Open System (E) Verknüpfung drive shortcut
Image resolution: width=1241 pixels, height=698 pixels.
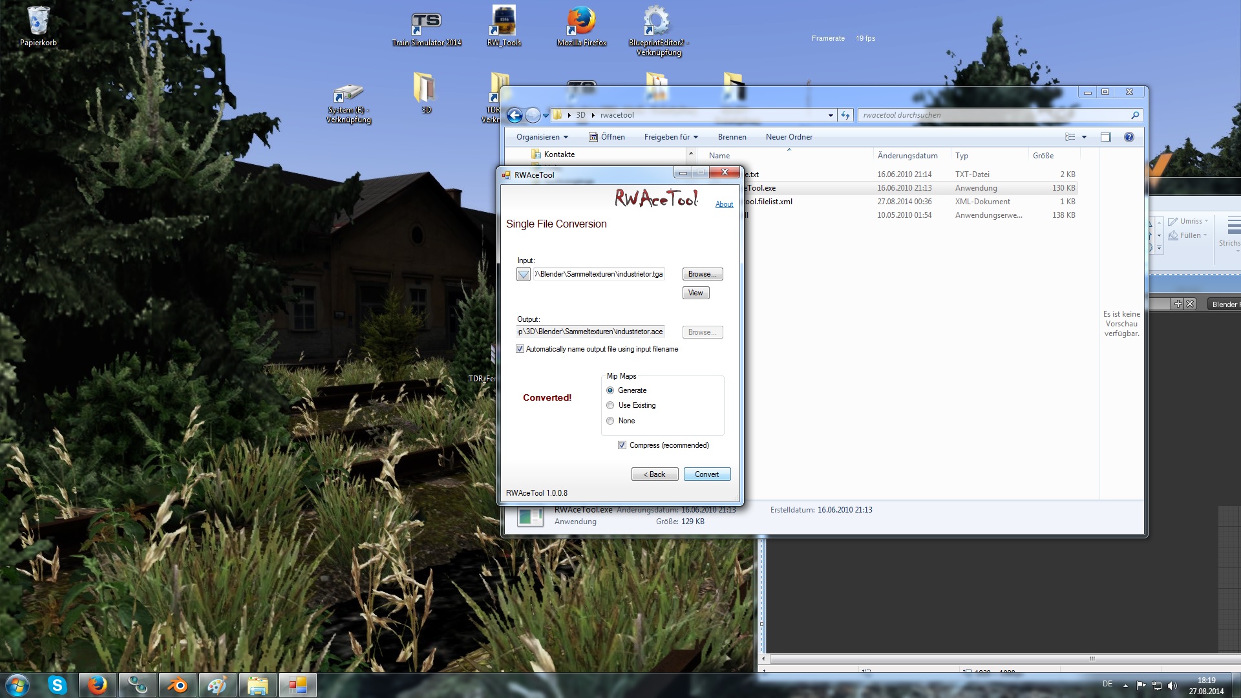pos(349,103)
